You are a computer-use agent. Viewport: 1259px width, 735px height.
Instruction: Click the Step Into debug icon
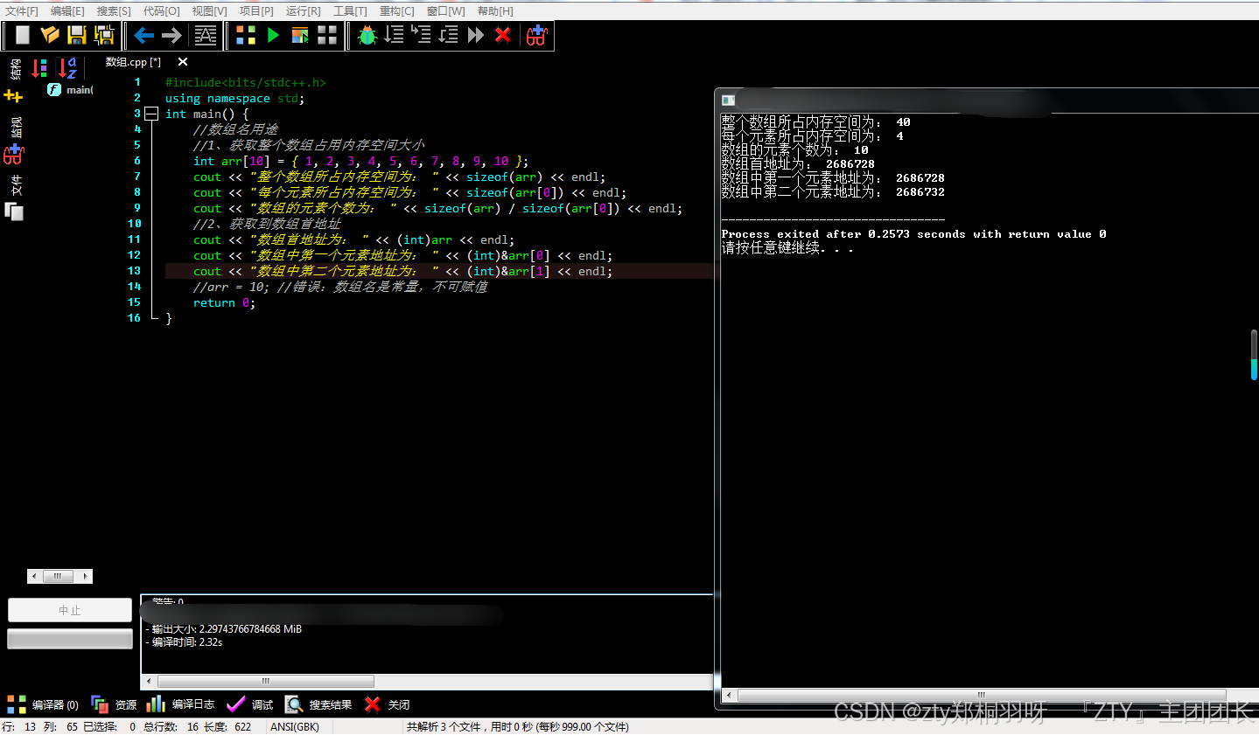pyautogui.click(x=422, y=35)
